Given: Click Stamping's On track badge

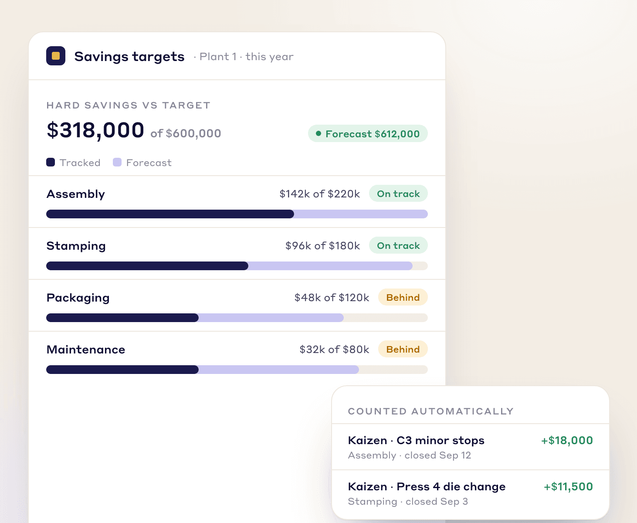Looking at the screenshot, I should 398,245.
